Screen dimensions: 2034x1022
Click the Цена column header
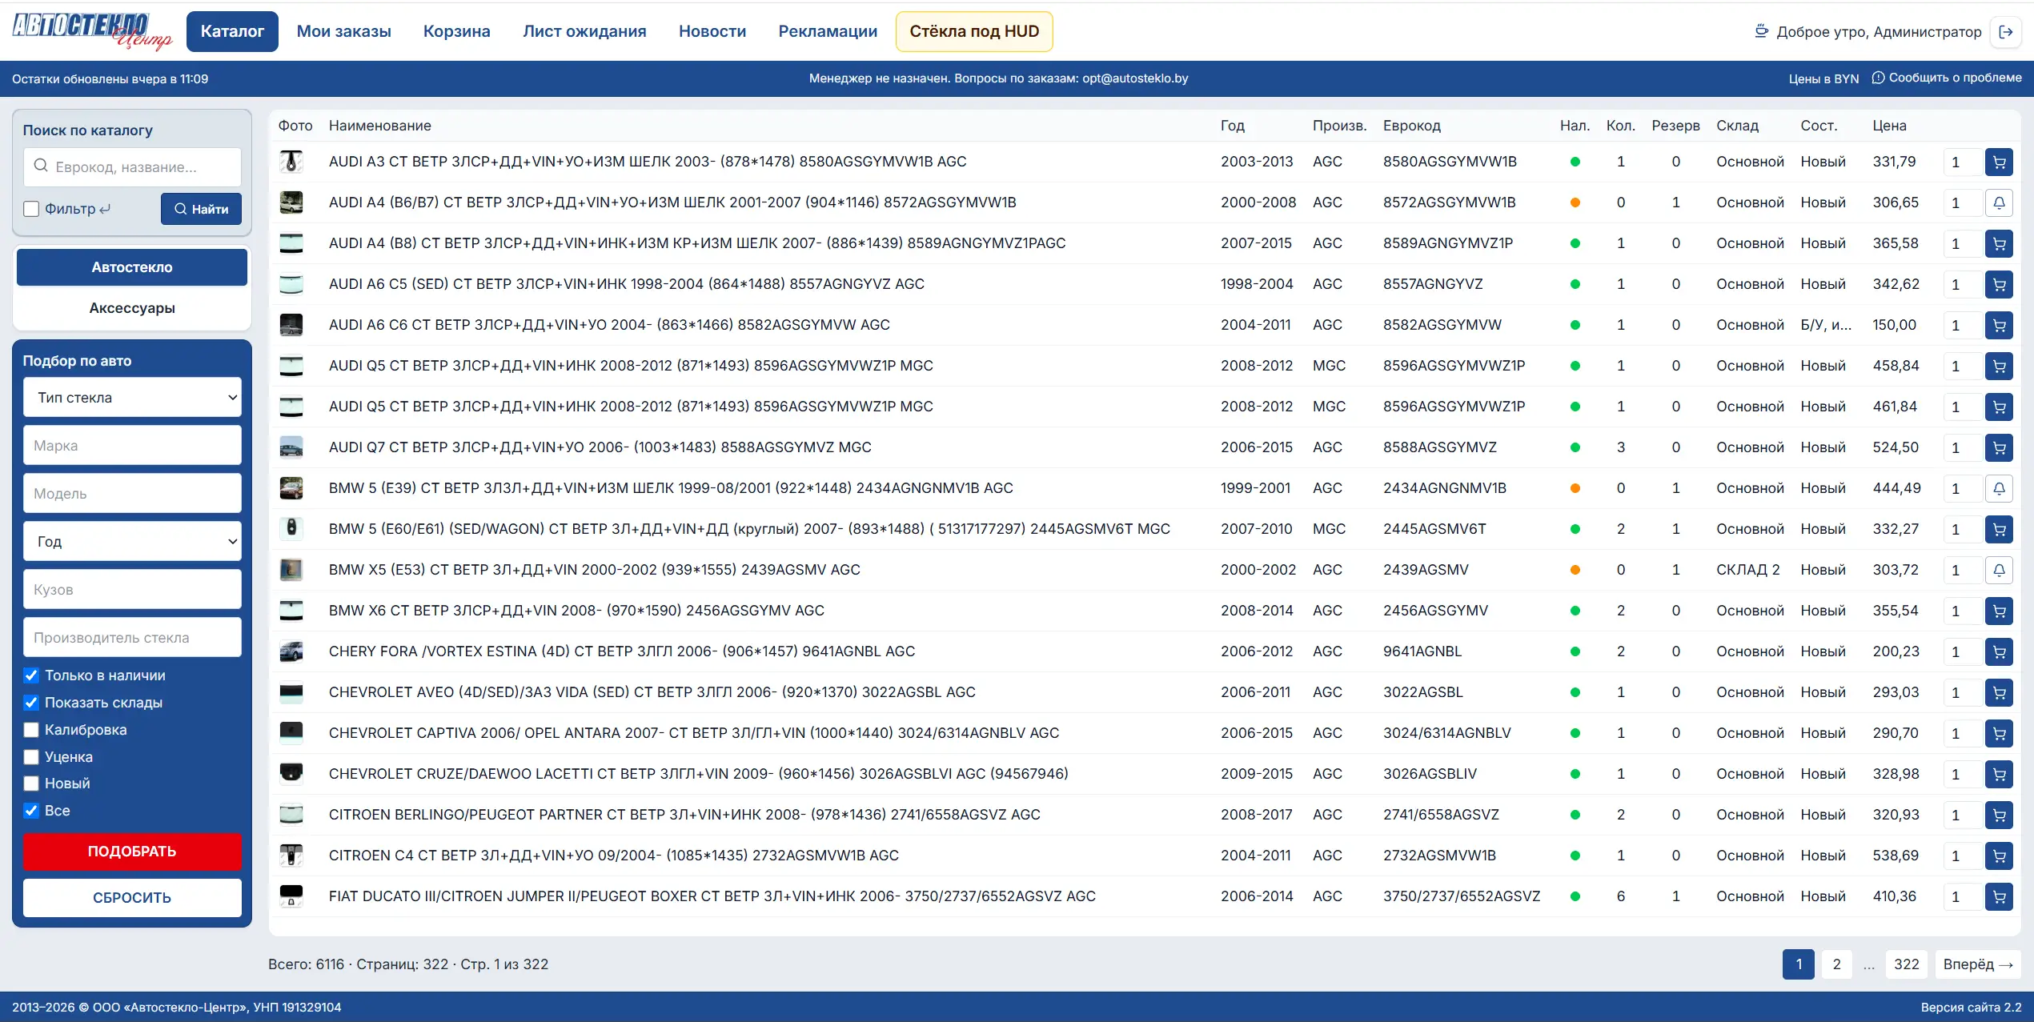point(1889,126)
